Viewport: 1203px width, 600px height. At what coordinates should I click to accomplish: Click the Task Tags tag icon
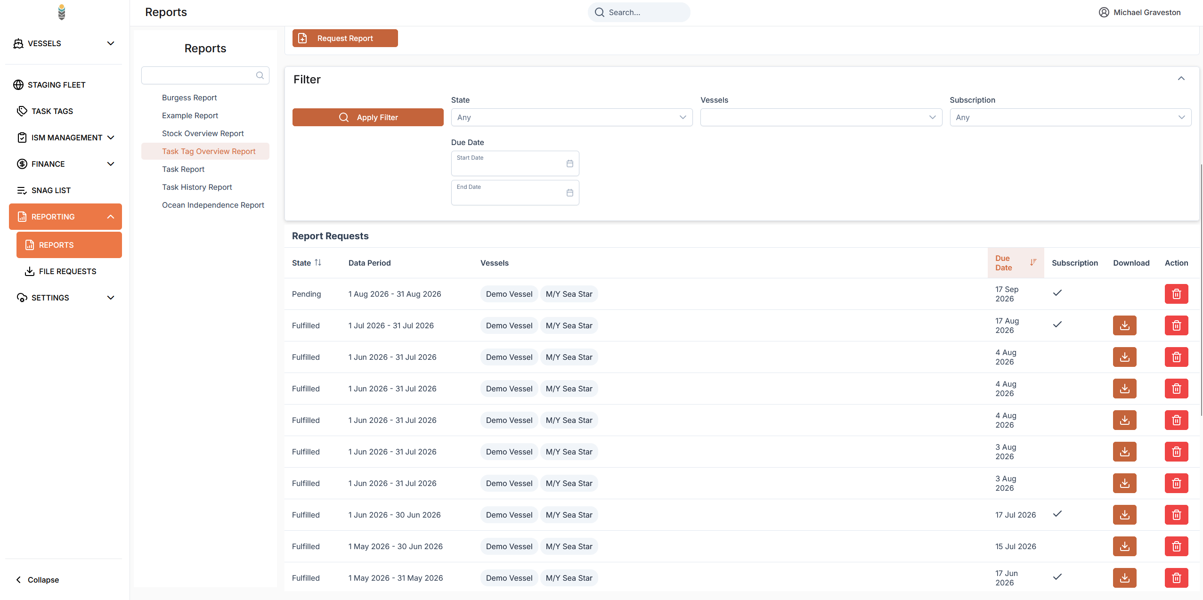point(22,111)
